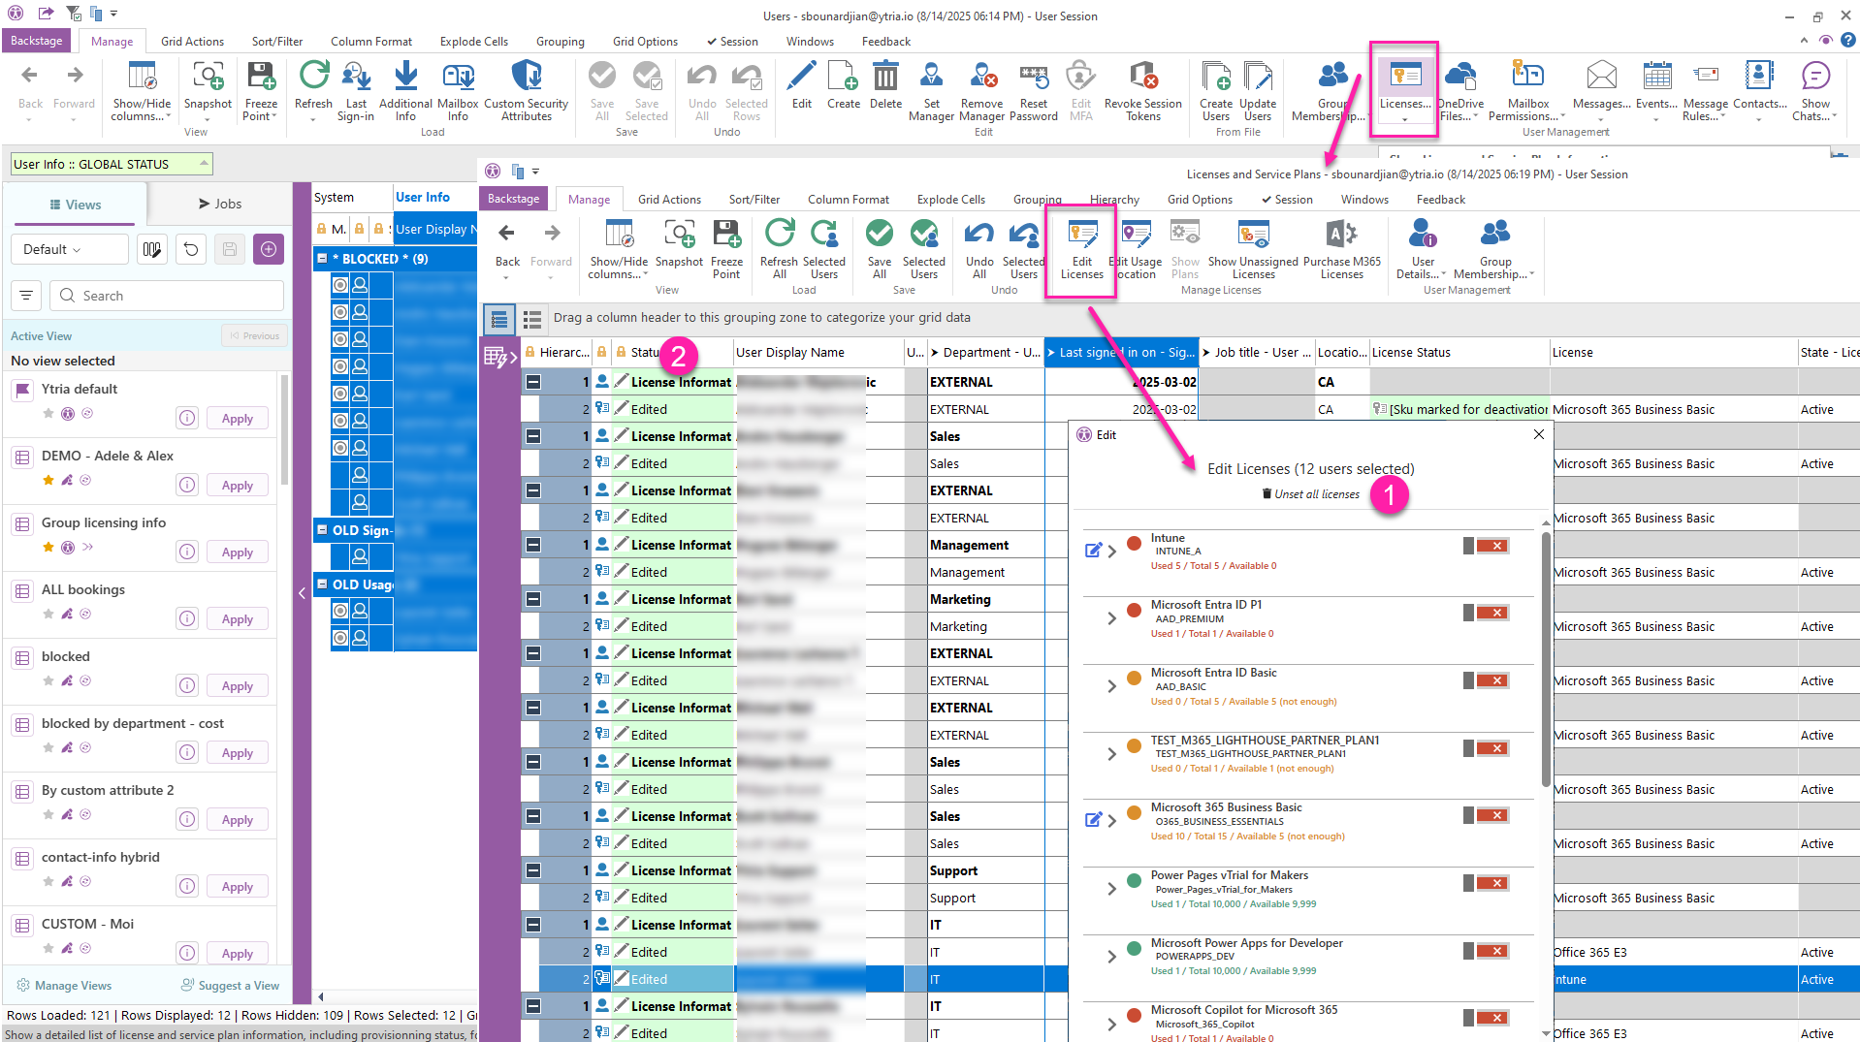
Task: Click Save All in Licenses window
Action: click(880, 249)
